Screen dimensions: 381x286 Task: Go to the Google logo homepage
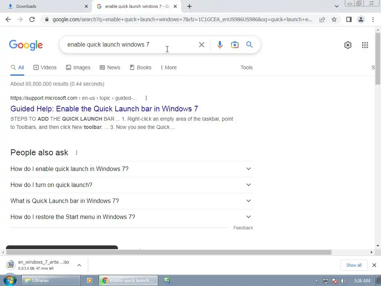coord(26,45)
